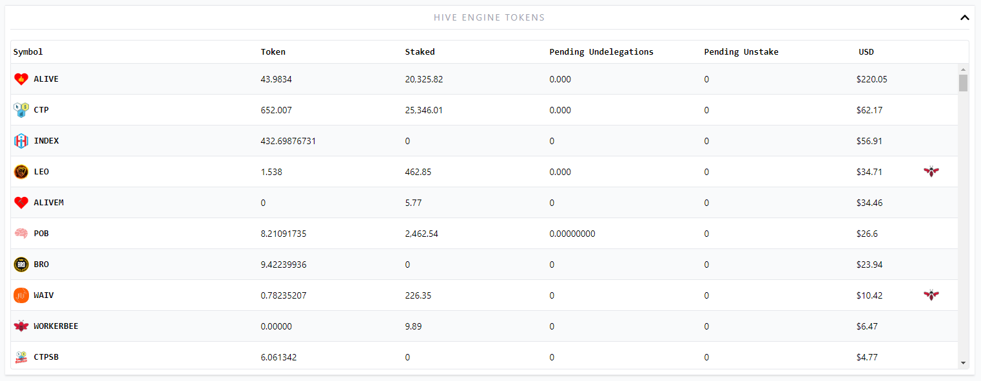The width and height of the screenshot is (981, 381).
Task: Click BRO USD value $23.94
Action: pyautogui.click(x=869, y=265)
